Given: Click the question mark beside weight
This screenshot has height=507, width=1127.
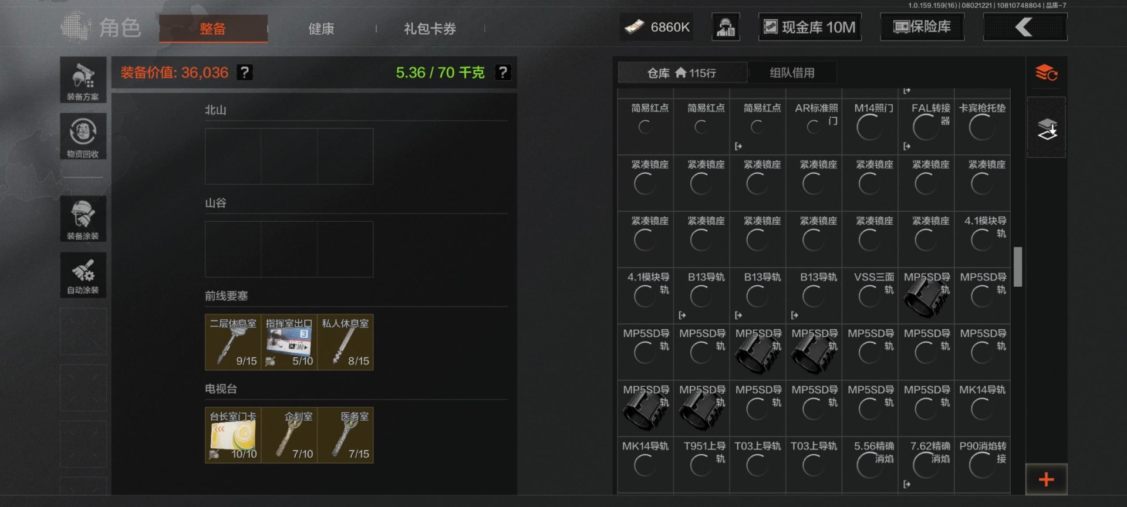Looking at the screenshot, I should (x=503, y=73).
